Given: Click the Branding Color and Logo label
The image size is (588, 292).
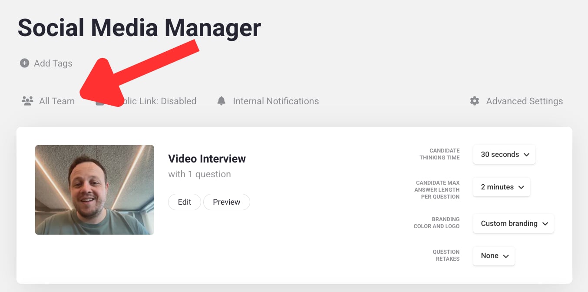Looking at the screenshot, I should (436, 223).
